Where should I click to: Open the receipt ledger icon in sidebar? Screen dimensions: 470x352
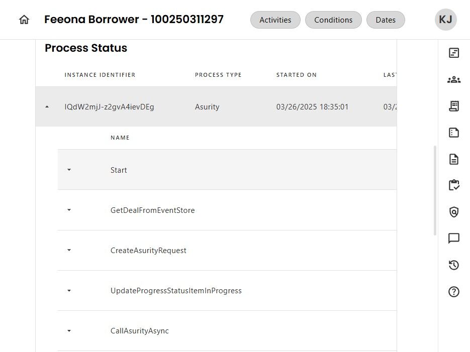click(454, 106)
